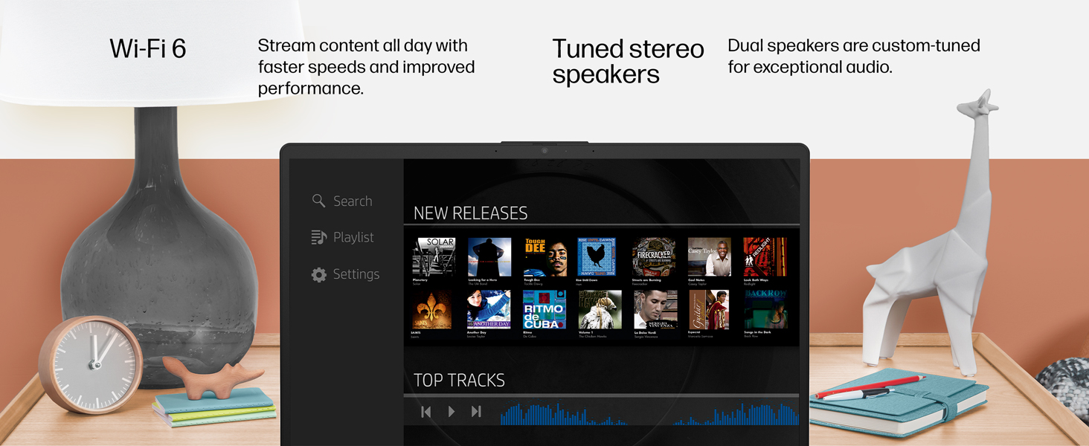Click the Playlist music-note icon
The width and height of the screenshot is (1089, 446).
point(318,237)
